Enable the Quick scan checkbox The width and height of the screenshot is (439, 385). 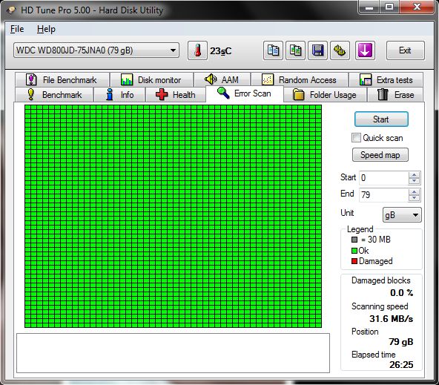[356, 138]
